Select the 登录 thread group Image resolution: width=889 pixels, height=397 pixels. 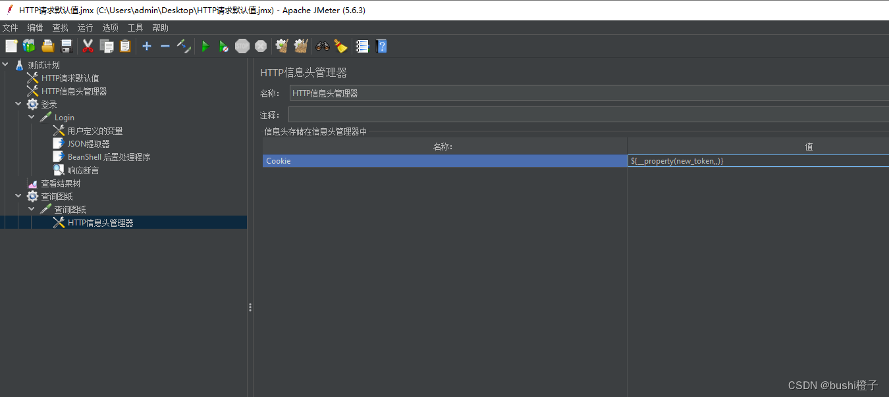49,105
